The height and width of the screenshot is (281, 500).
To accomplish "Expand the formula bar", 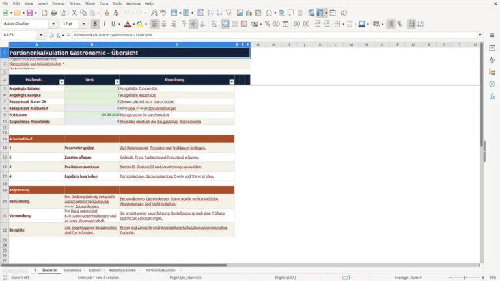I will [x=480, y=35].
